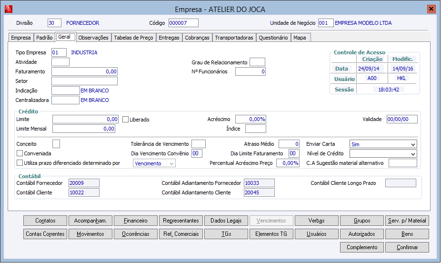Screen dimensions: 441x263
Task: Switch to the Empresa tab
Action: (x=21, y=38)
